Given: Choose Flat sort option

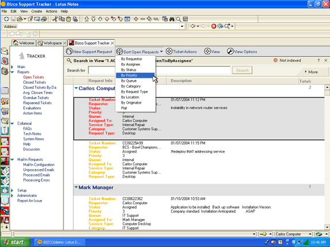Looking at the screenshot, I should [x=124, y=108].
